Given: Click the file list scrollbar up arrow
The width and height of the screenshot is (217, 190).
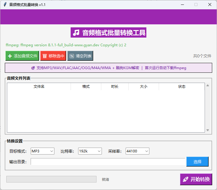Looking at the screenshot, I should [x=208, y=85].
